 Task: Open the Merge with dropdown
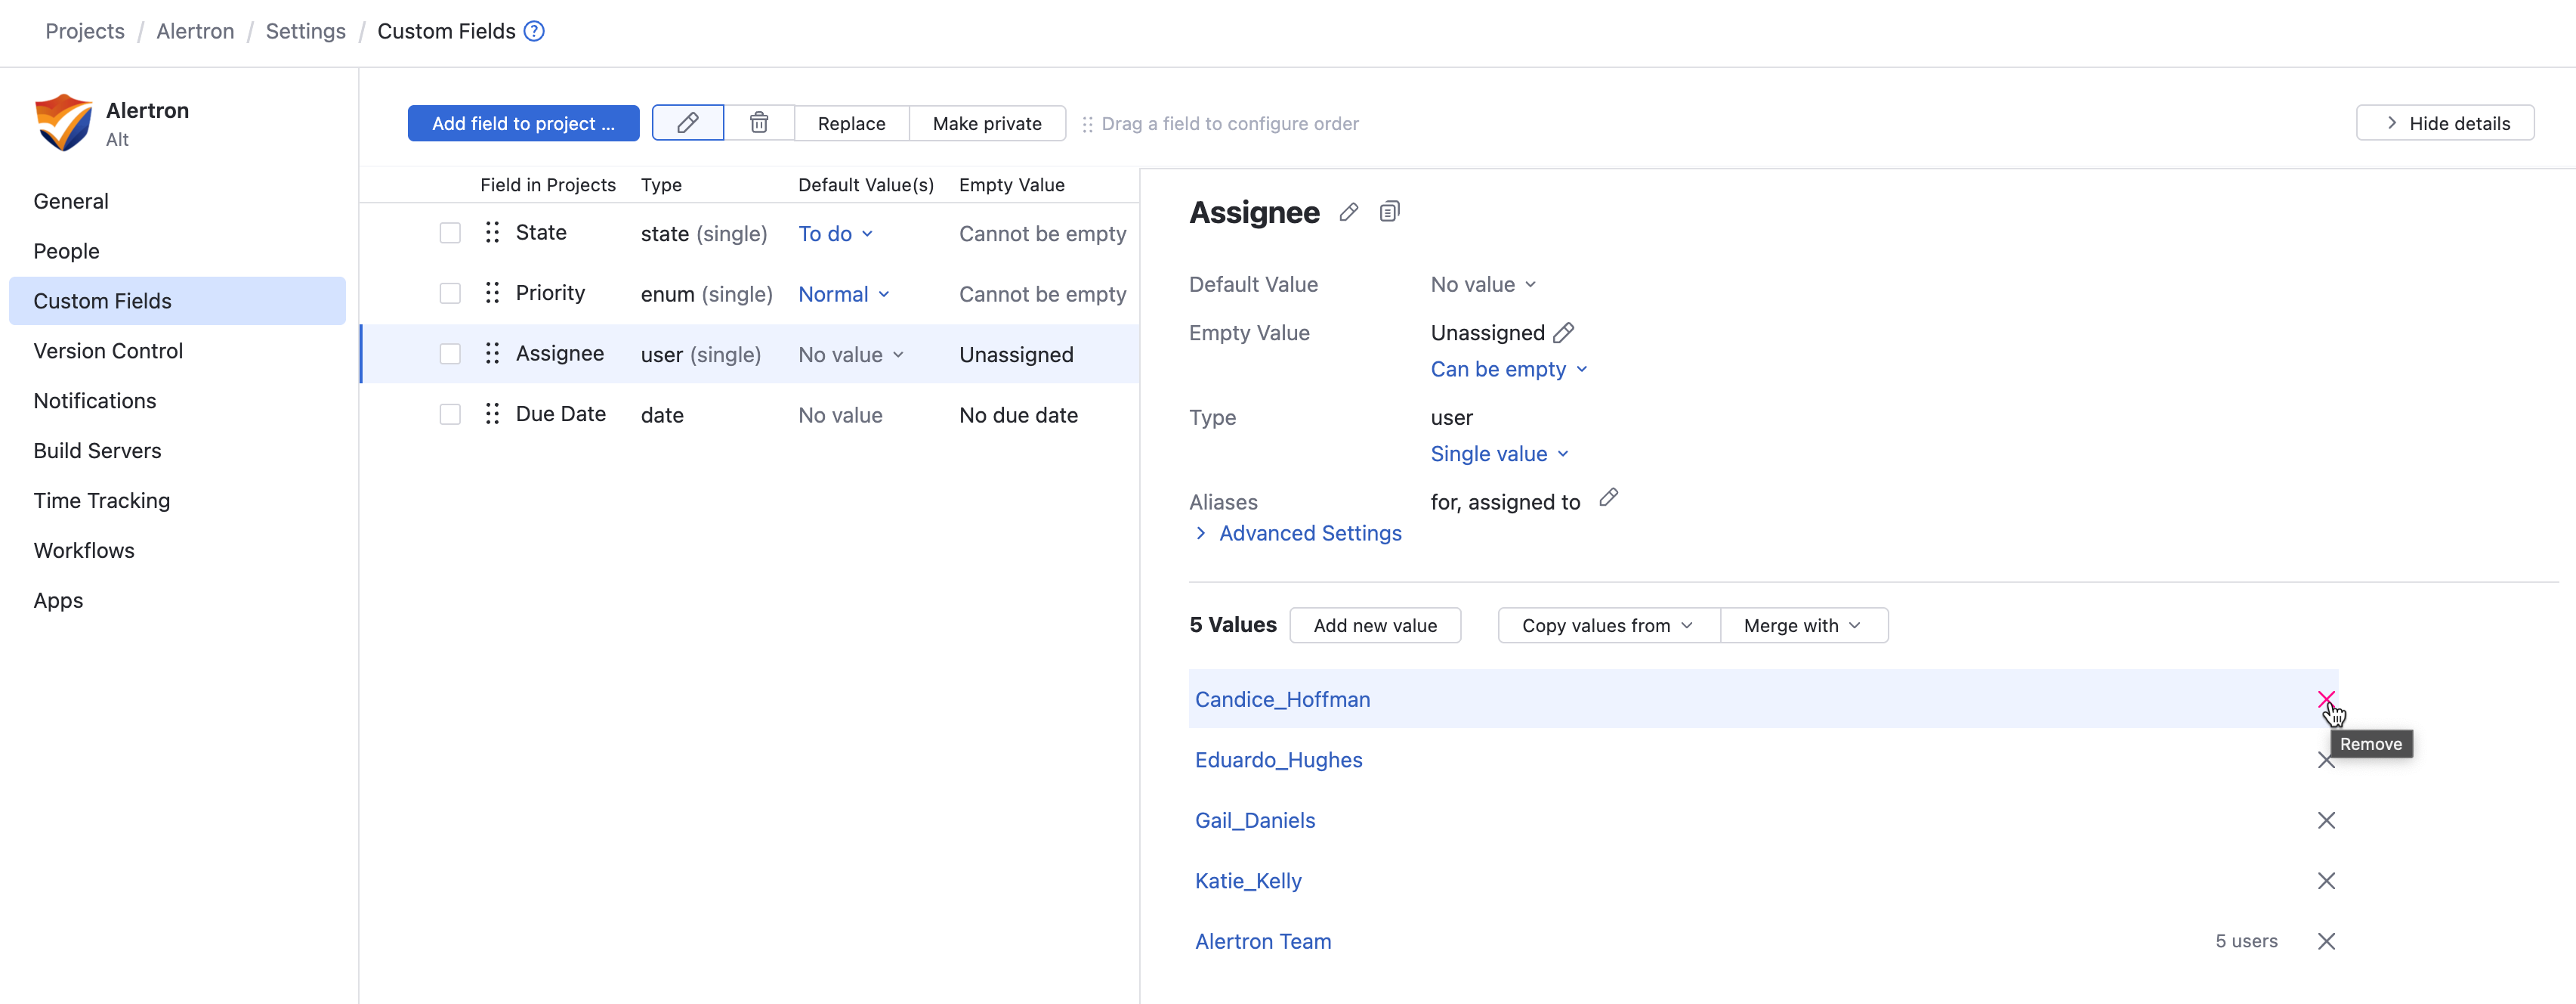[1803, 626]
